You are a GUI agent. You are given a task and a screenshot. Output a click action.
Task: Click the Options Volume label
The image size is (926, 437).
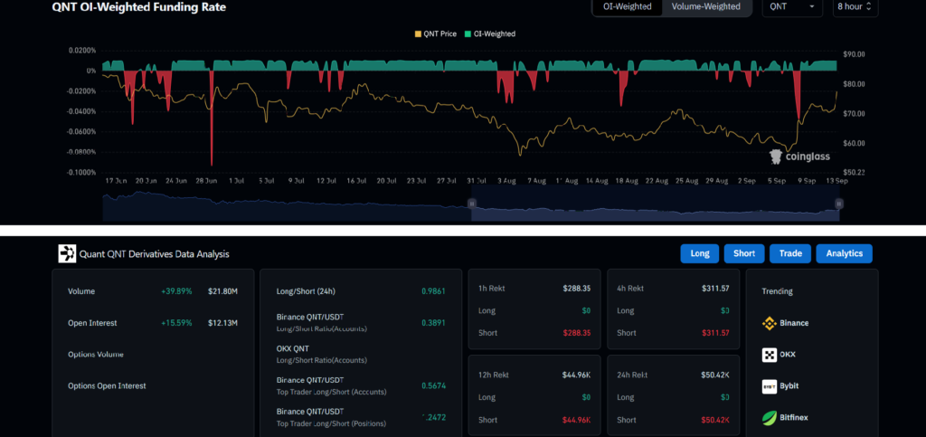coord(96,355)
